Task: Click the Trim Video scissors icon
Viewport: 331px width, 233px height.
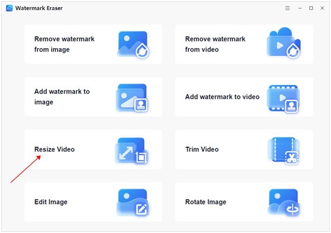Action: (x=283, y=151)
